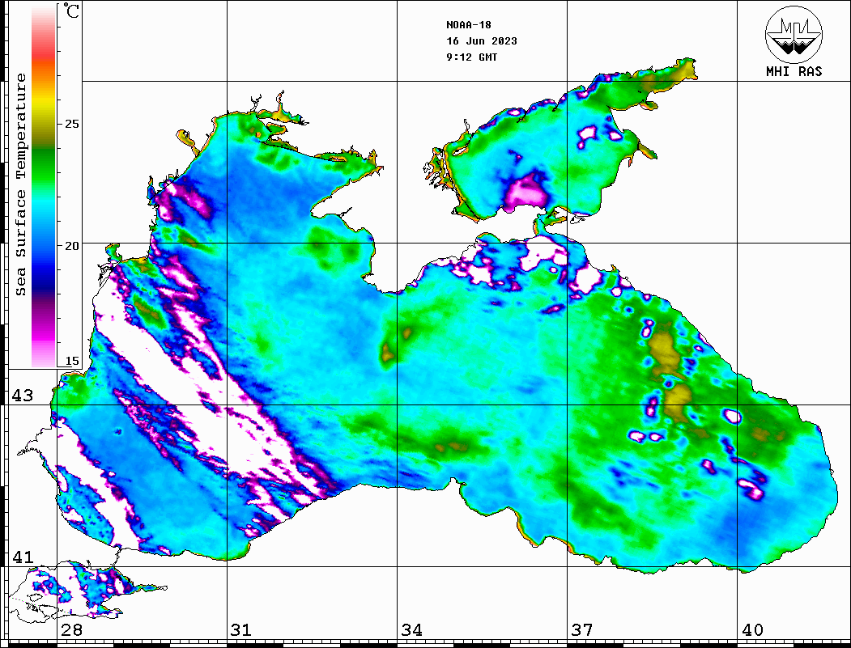Click longitude label 34
Screen dimensions: 851x648
(x=412, y=630)
